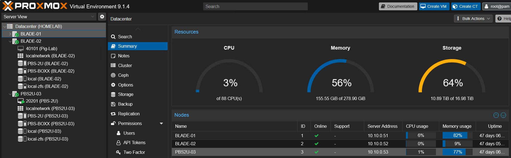Open the Replication menu item
The height and width of the screenshot is (158, 511).
(x=138, y=114)
